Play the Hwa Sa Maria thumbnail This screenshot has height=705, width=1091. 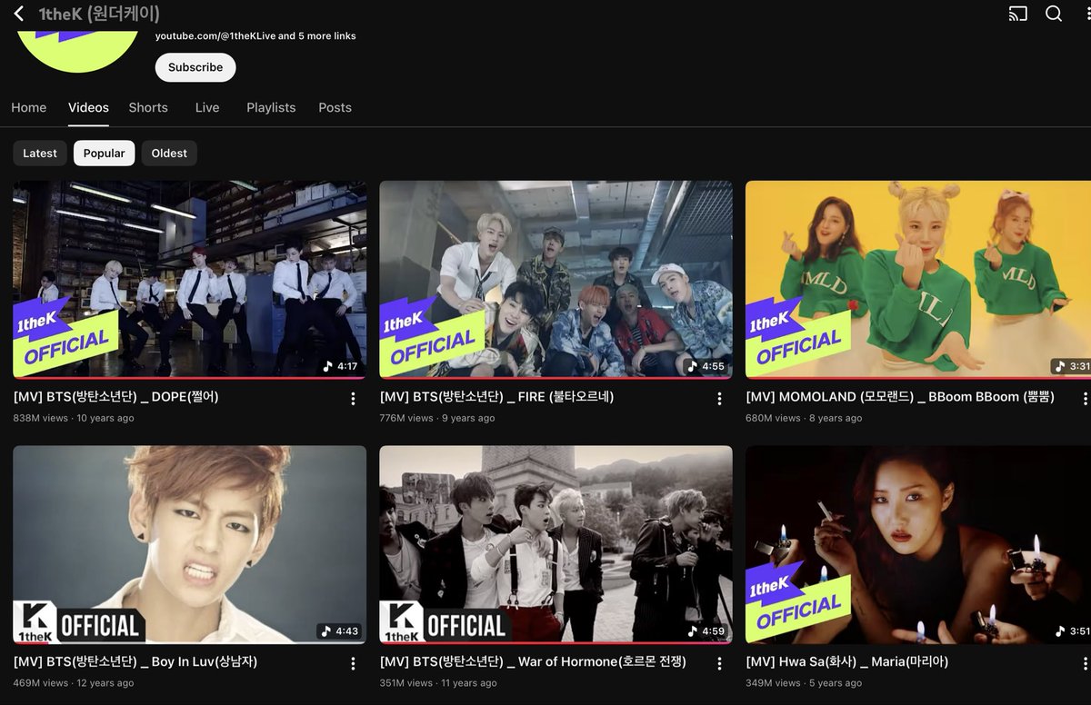[x=918, y=544]
